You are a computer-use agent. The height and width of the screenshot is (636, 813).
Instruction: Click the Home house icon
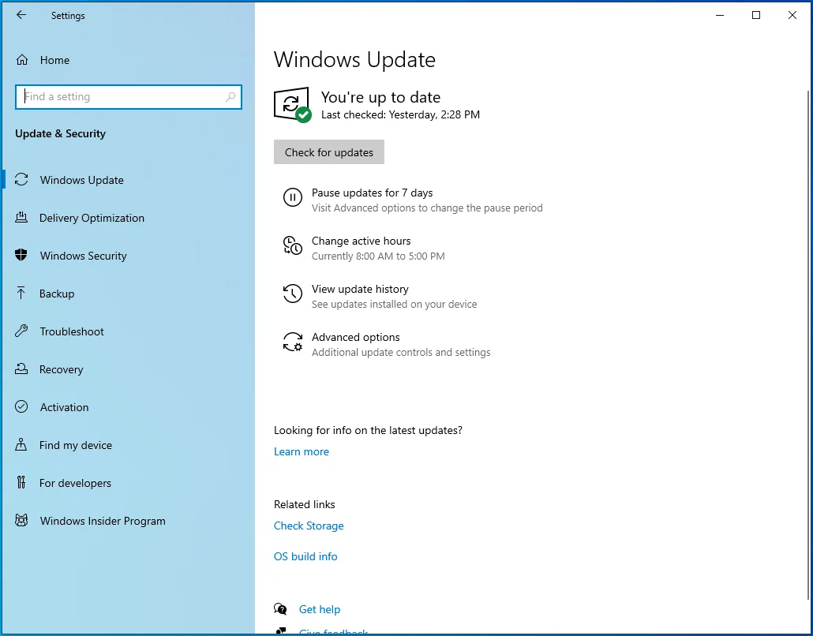[22, 60]
